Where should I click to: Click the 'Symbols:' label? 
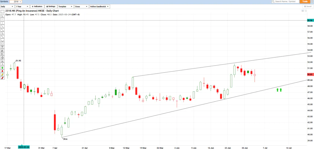pos(4,2)
